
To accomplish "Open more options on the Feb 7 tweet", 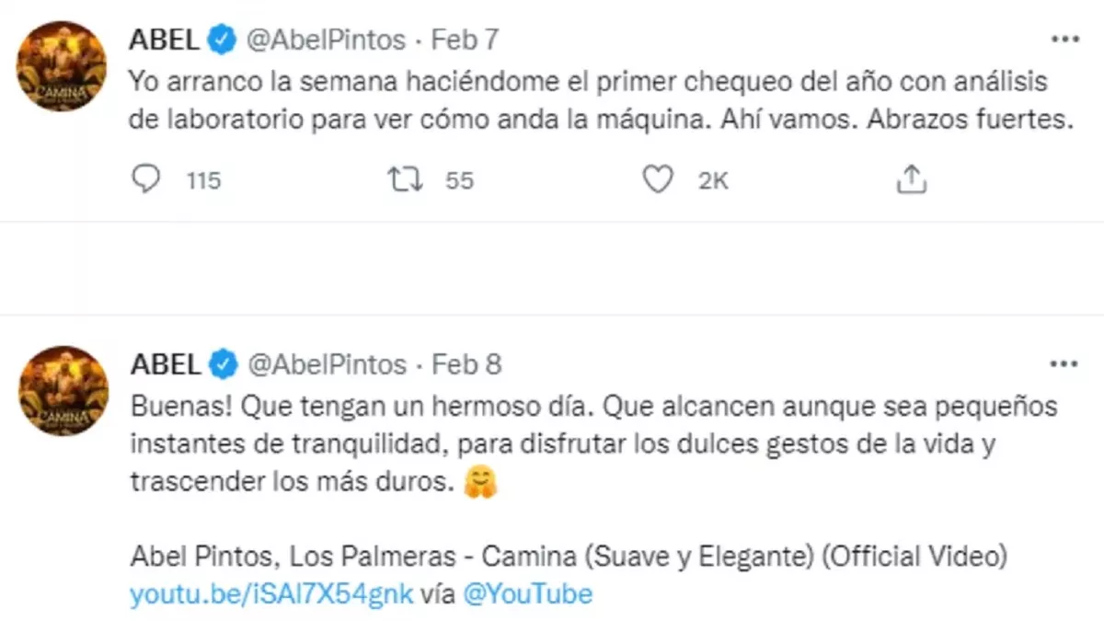I will point(1064,40).
